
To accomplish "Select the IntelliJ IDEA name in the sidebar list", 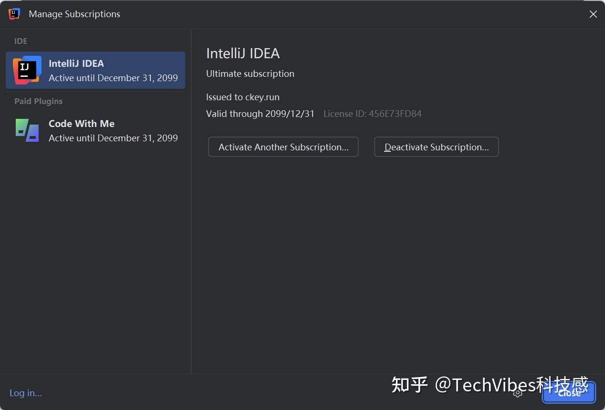I will (76, 63).
